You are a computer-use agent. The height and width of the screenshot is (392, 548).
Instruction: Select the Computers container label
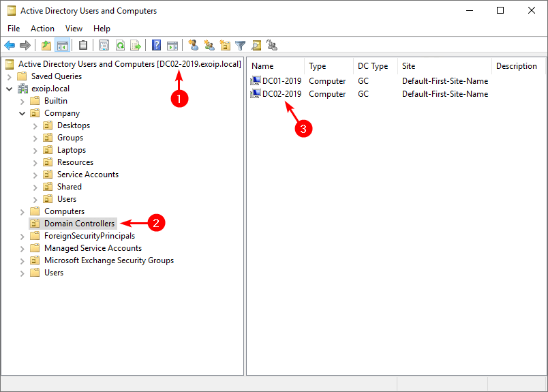(64, 211)
